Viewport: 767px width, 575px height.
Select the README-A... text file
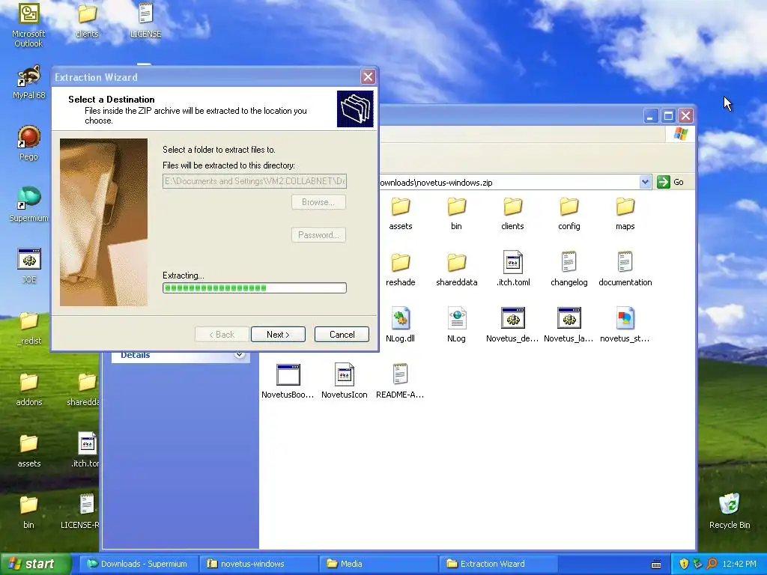400,381
